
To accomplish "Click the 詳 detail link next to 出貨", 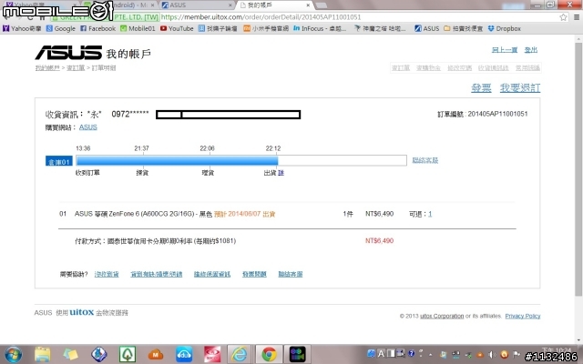I will [281, 173].
